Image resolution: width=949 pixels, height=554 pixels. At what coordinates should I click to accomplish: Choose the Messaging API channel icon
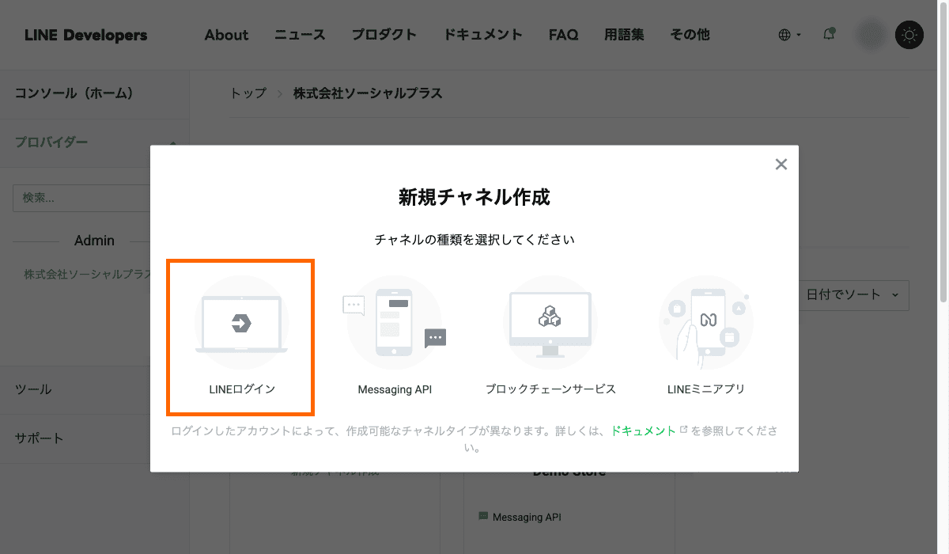[x=395, y=323]
